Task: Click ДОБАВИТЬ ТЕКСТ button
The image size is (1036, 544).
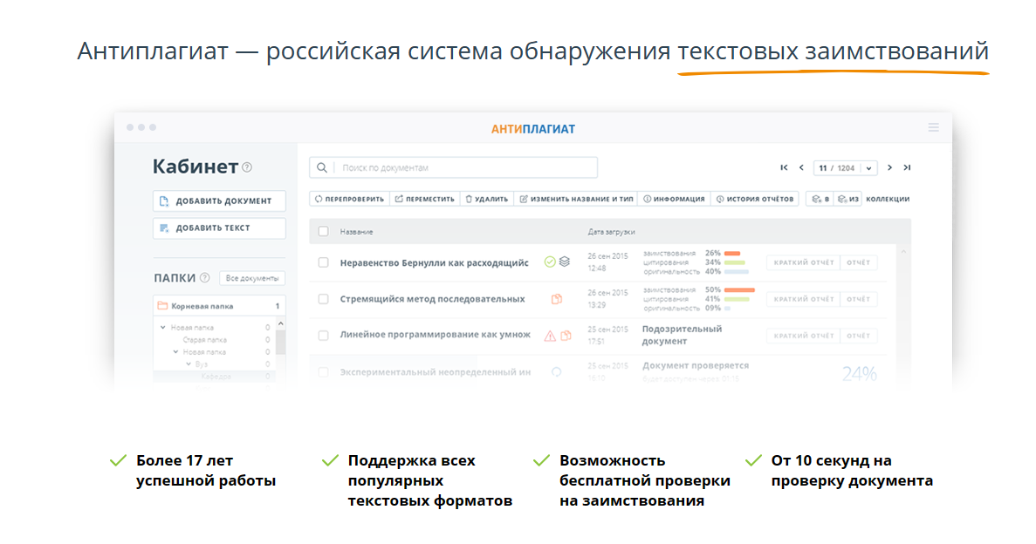Action: 219,228
